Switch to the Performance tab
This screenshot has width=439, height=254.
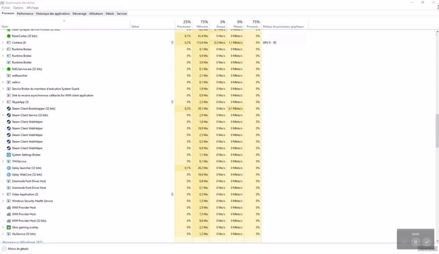click(x=25, y=14)
